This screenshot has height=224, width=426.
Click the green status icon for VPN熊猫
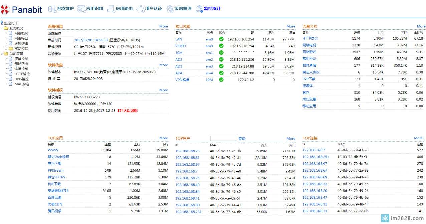221,80
